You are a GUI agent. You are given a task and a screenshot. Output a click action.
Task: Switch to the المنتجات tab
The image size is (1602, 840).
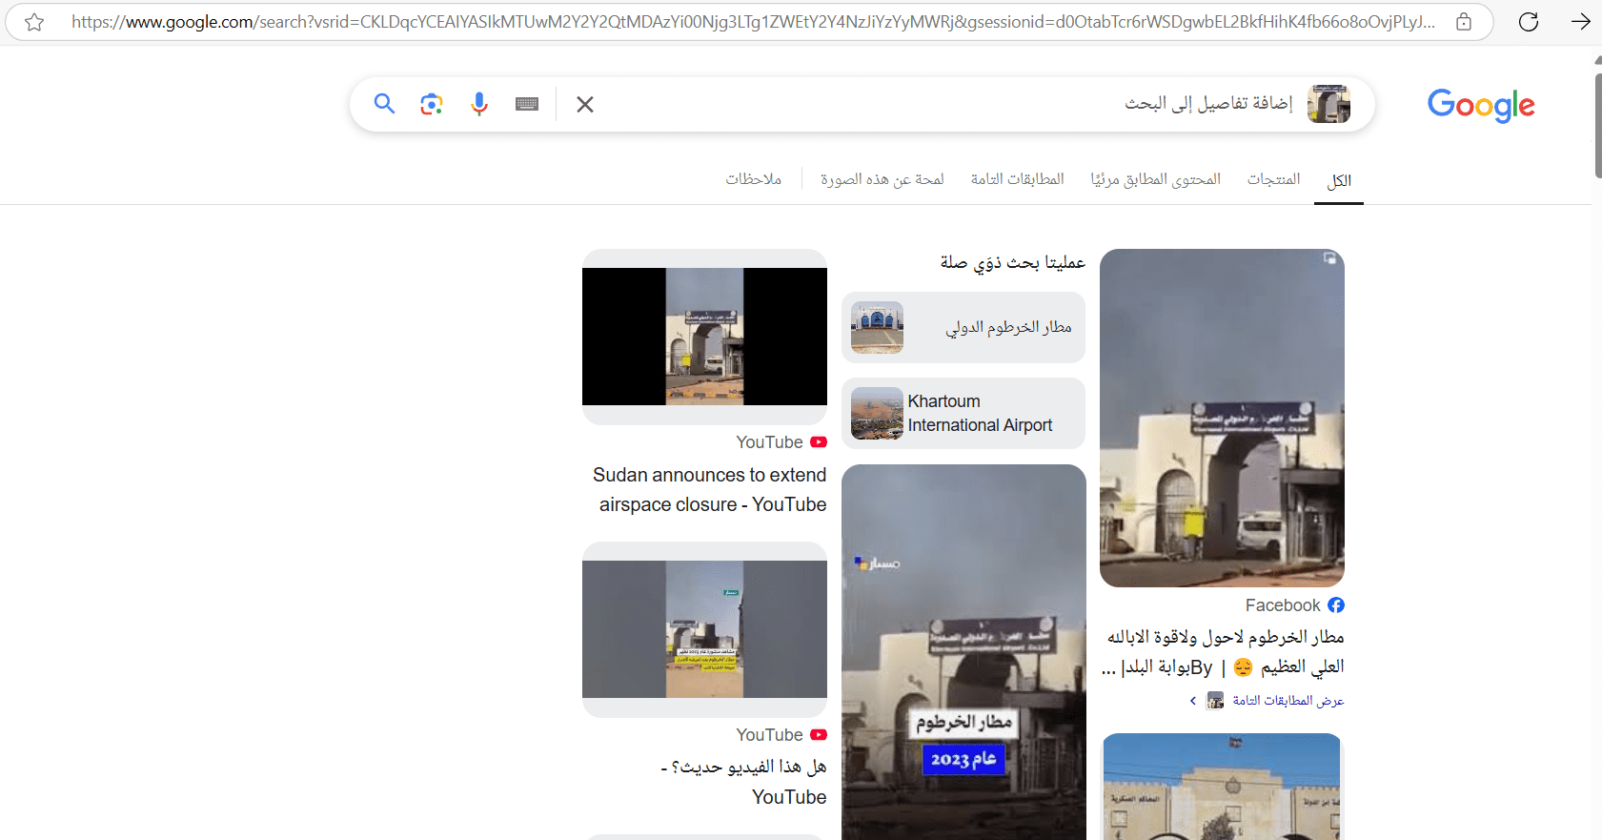(1274, 179)
